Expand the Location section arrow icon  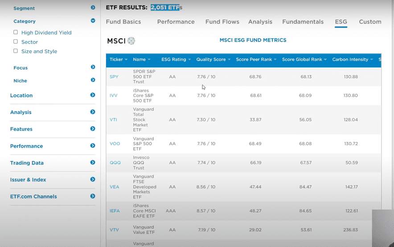pos(93,95)
